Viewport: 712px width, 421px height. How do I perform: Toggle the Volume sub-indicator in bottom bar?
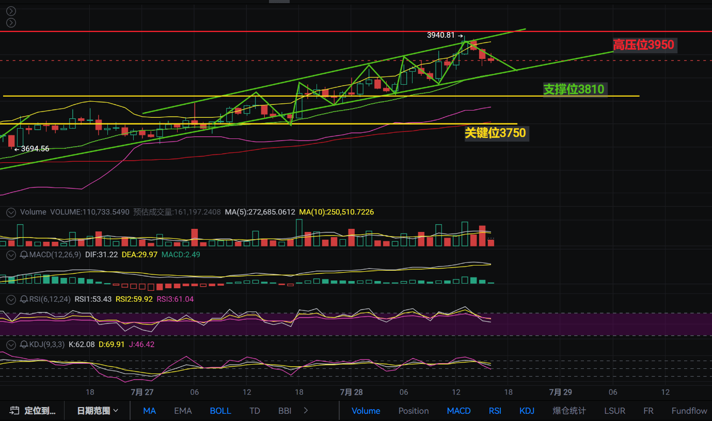pyautogui.click(x=366, y=411)
